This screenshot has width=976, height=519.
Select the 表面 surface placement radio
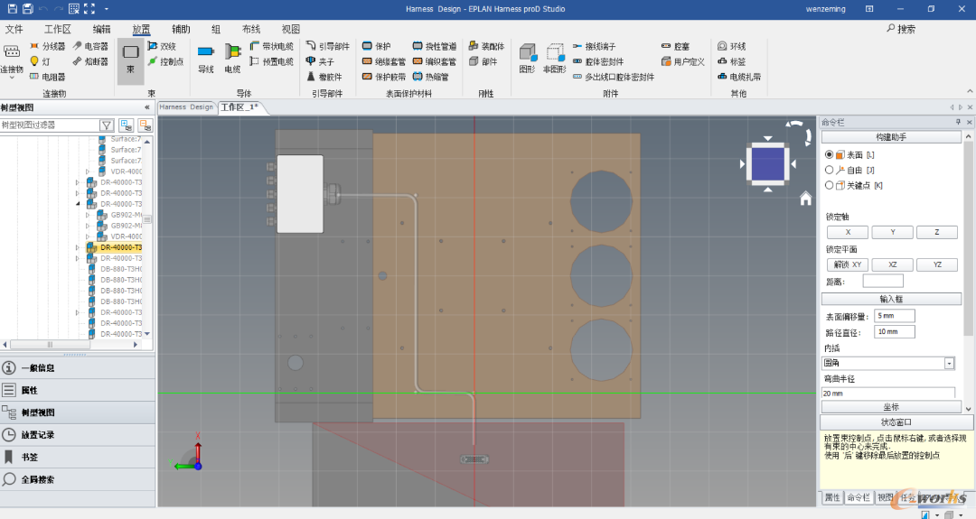point(829,154)
